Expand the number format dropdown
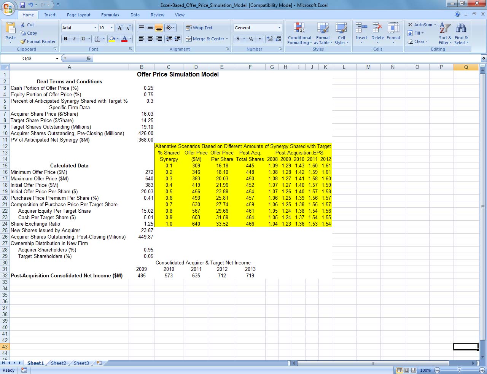 pos(279,28)
